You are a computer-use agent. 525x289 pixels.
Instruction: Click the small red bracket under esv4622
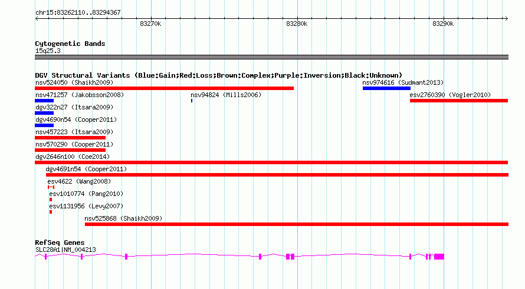coord(51,187)
